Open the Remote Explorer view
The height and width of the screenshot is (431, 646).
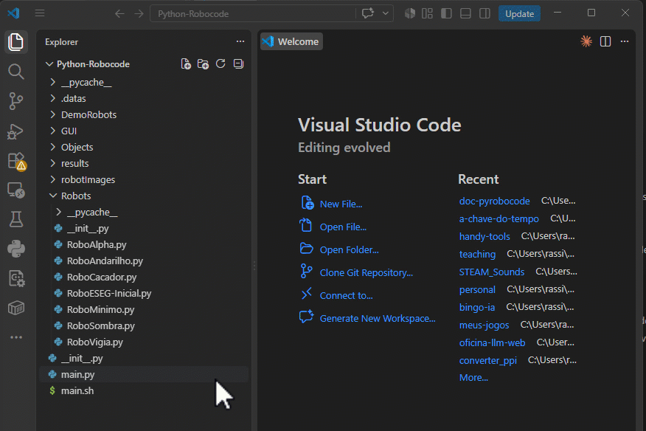(16, 190)
